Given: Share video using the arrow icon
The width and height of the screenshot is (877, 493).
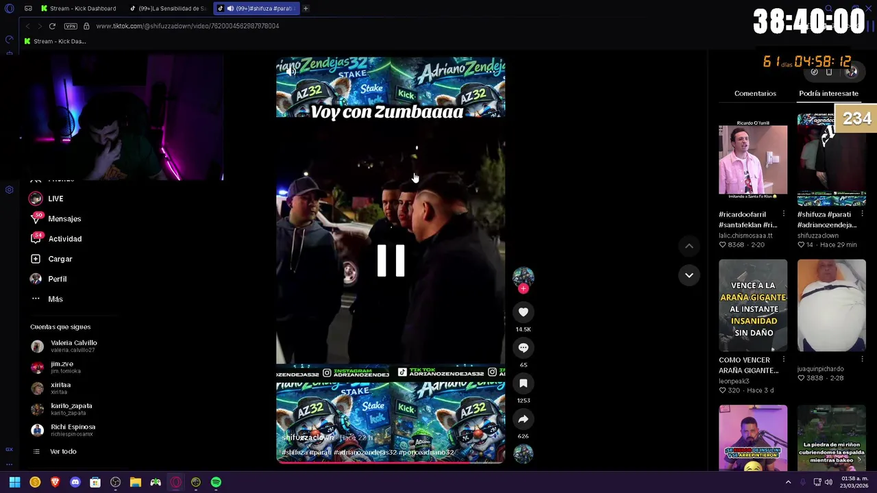Looking at the screenshot, I should [523, 419].
